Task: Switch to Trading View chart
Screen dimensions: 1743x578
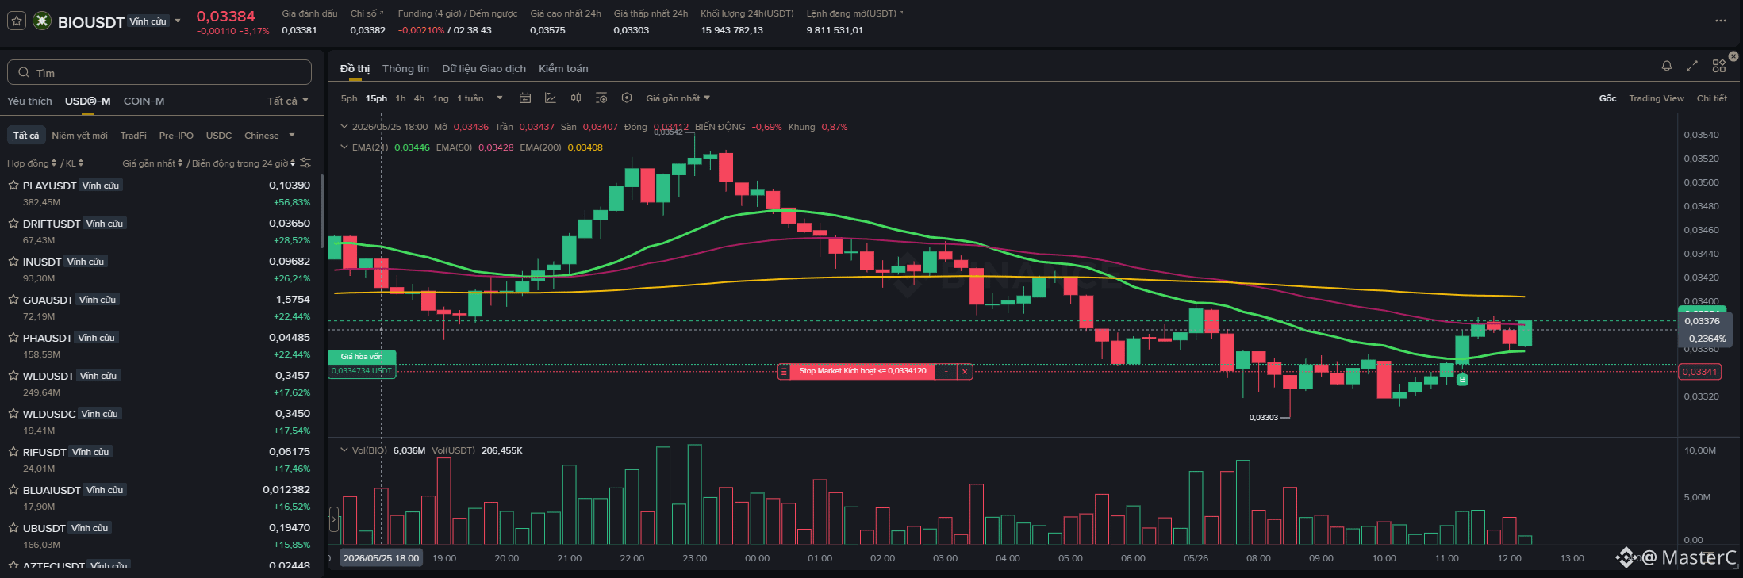Action: pos(1657,98)
